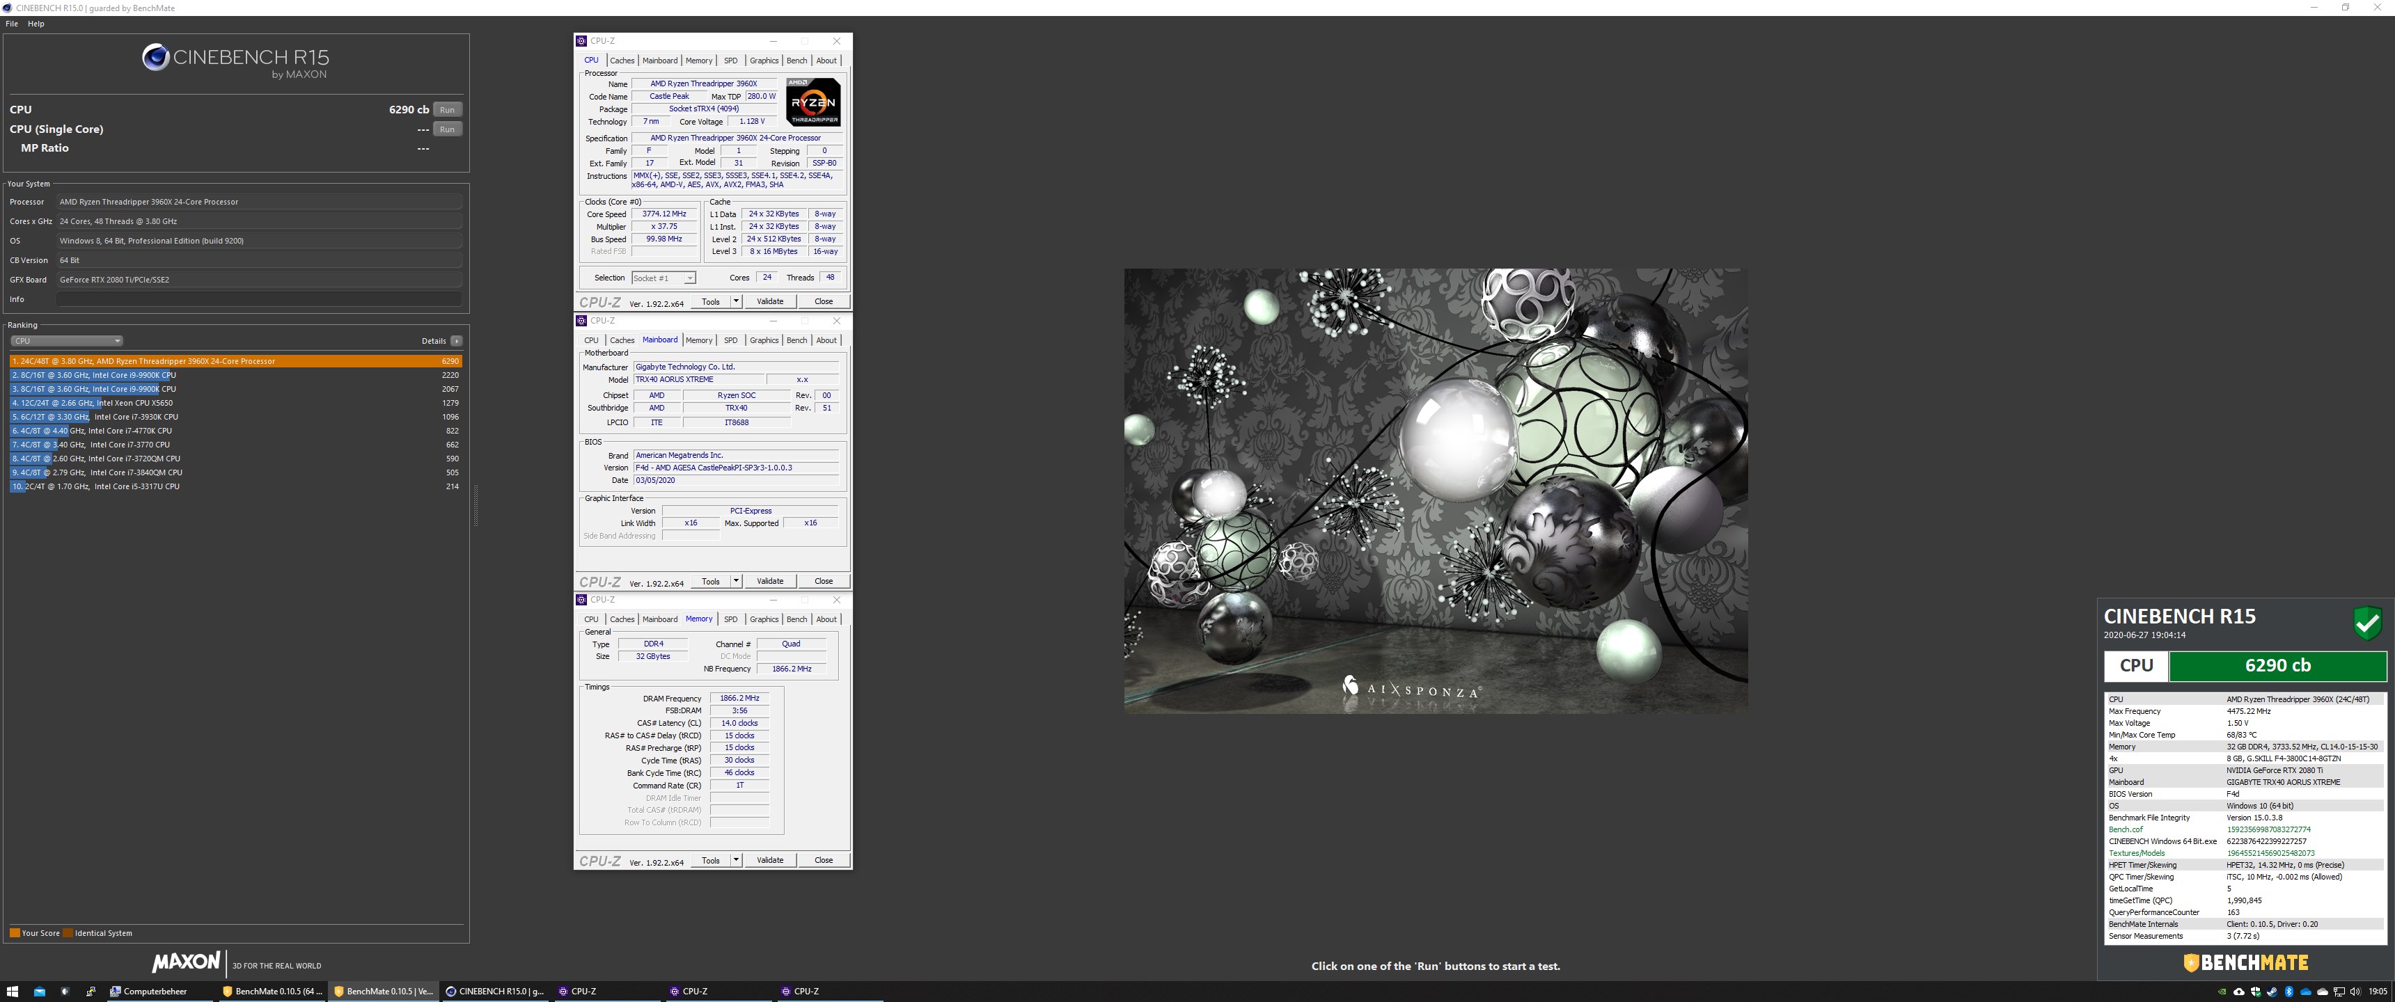
Task: Click the Bench.cof link in BenchMate panel
Action: click(x=2126, y=829)
